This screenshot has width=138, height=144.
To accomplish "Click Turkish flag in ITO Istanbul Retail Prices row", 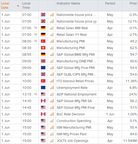I will click(x=43, y=81).
